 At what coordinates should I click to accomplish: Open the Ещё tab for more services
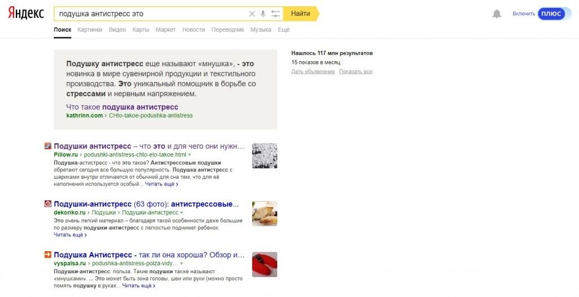284,29
